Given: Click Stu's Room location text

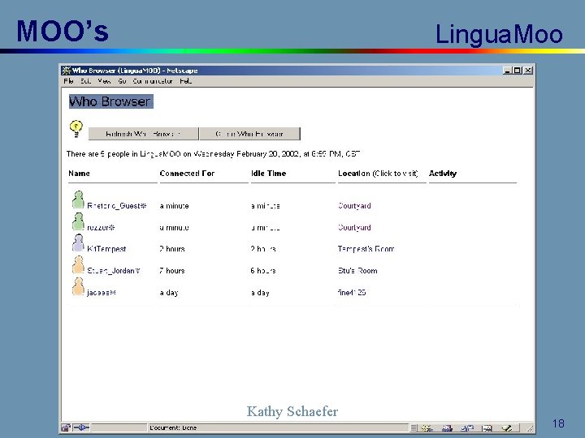Looking at the screenshot, I should tap(357, 271).
